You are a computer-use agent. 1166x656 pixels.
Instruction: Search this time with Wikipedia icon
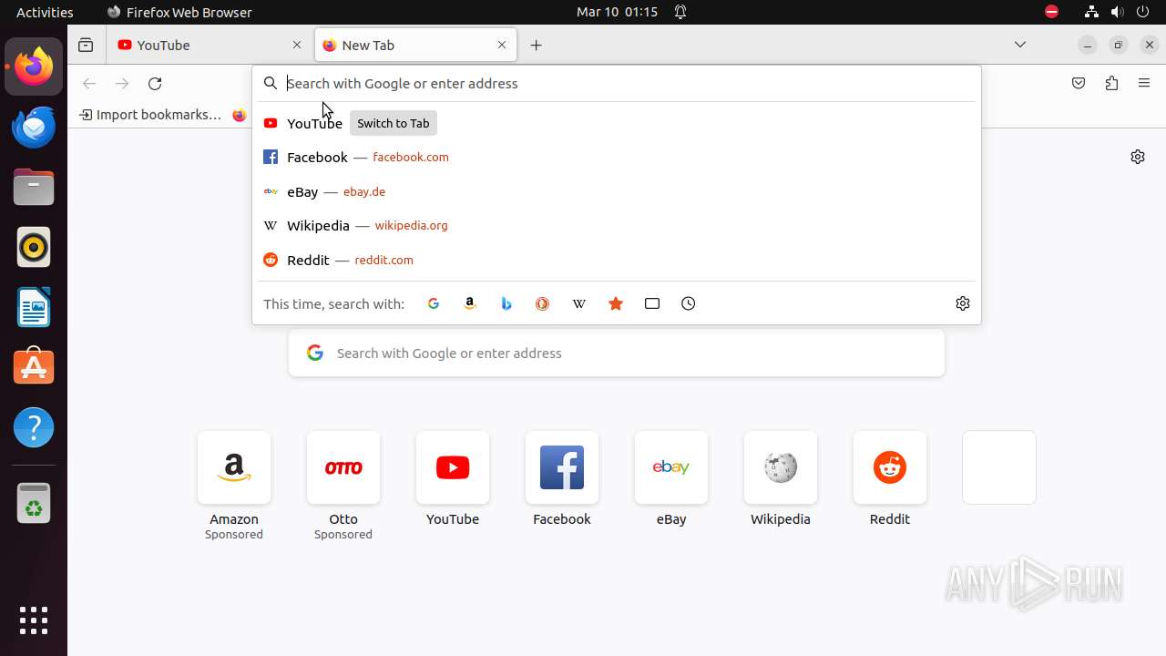pos(579,303)
